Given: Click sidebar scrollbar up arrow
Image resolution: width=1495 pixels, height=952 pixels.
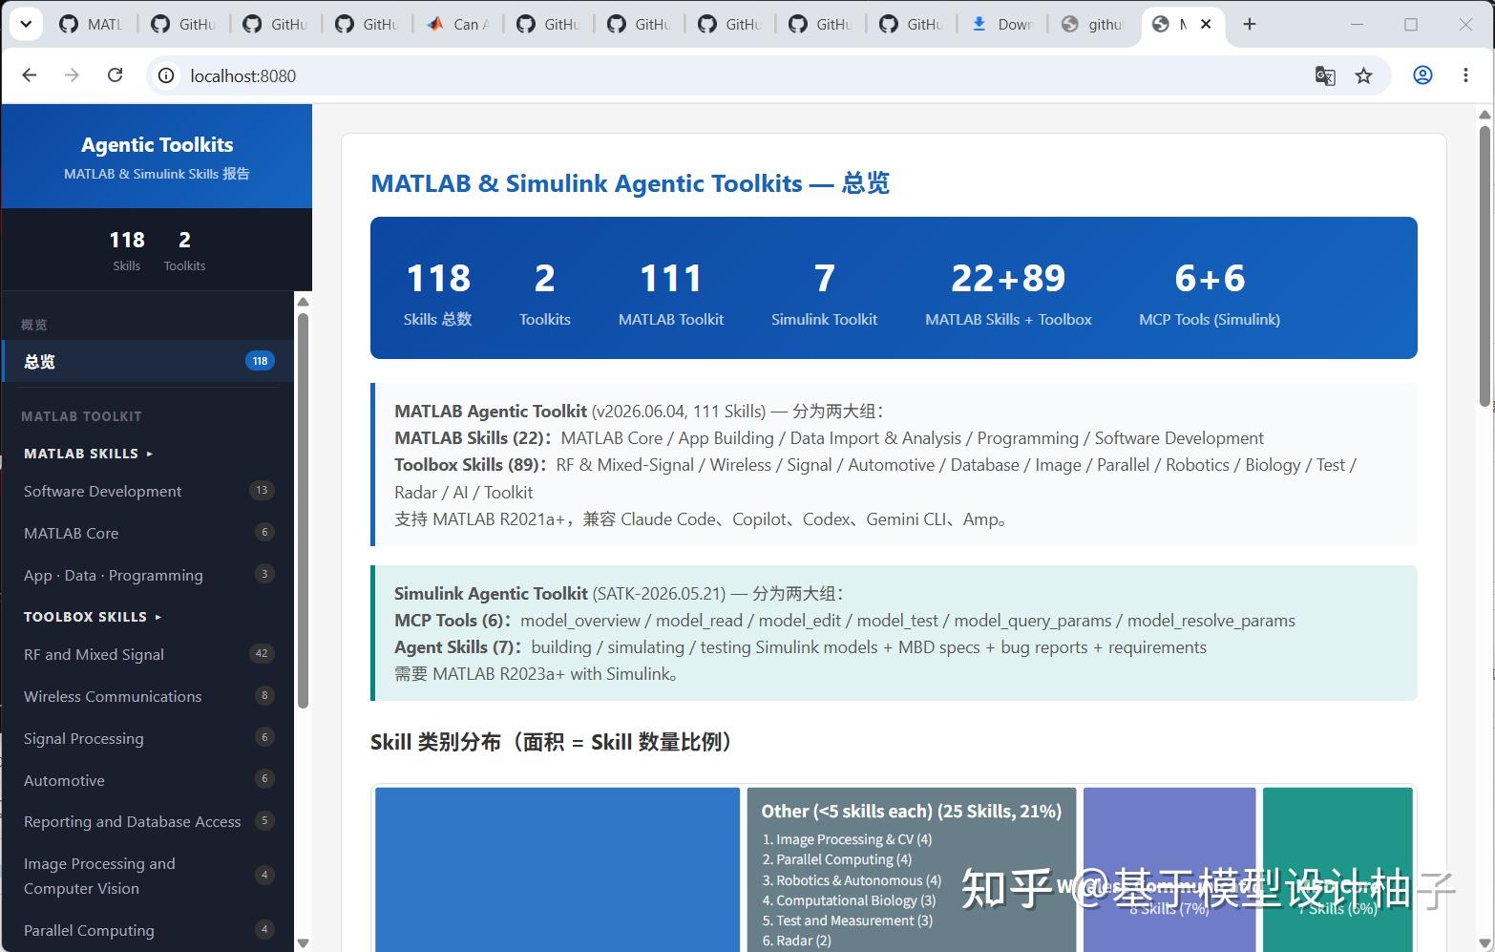Looking at the screenshot, I should point(303,302).
